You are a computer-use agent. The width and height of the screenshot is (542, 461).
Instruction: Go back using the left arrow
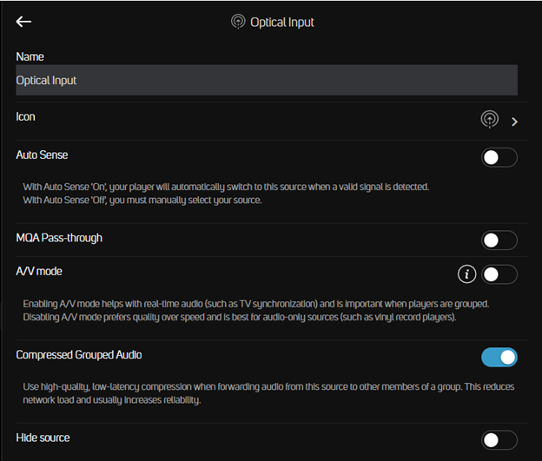coord(23,22)
